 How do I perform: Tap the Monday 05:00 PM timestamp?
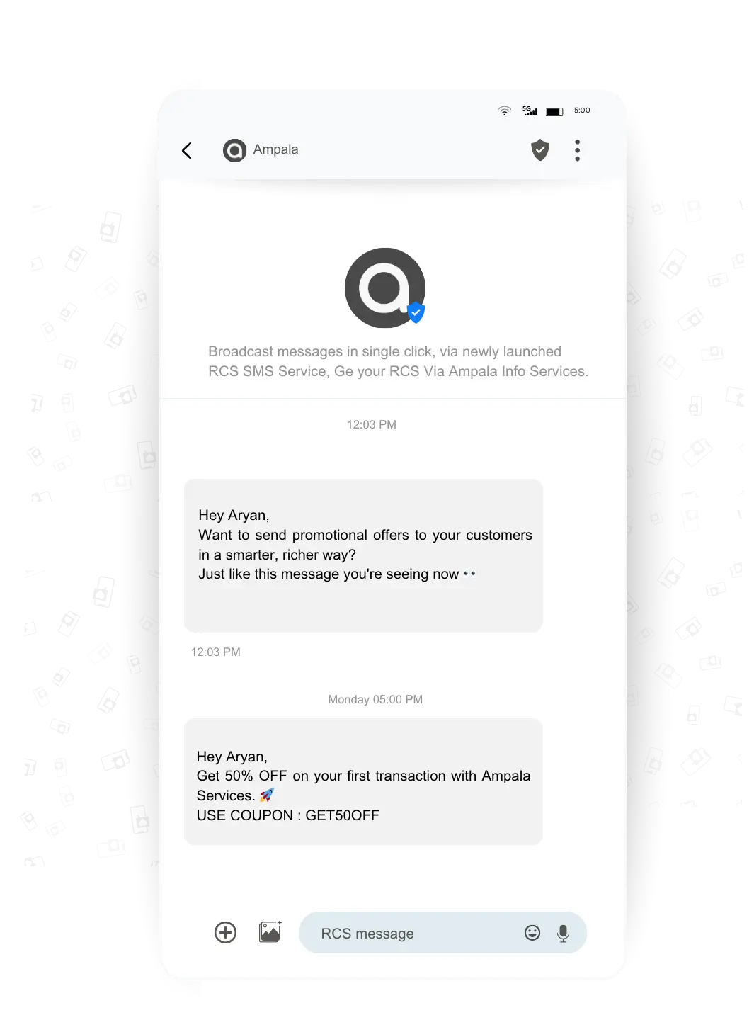point(375,699)
